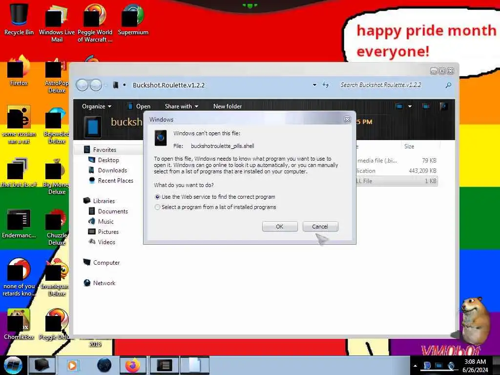Click the Explorer back navigation button
This screenshot has height=375, width=500.
(x=82, y=85)
